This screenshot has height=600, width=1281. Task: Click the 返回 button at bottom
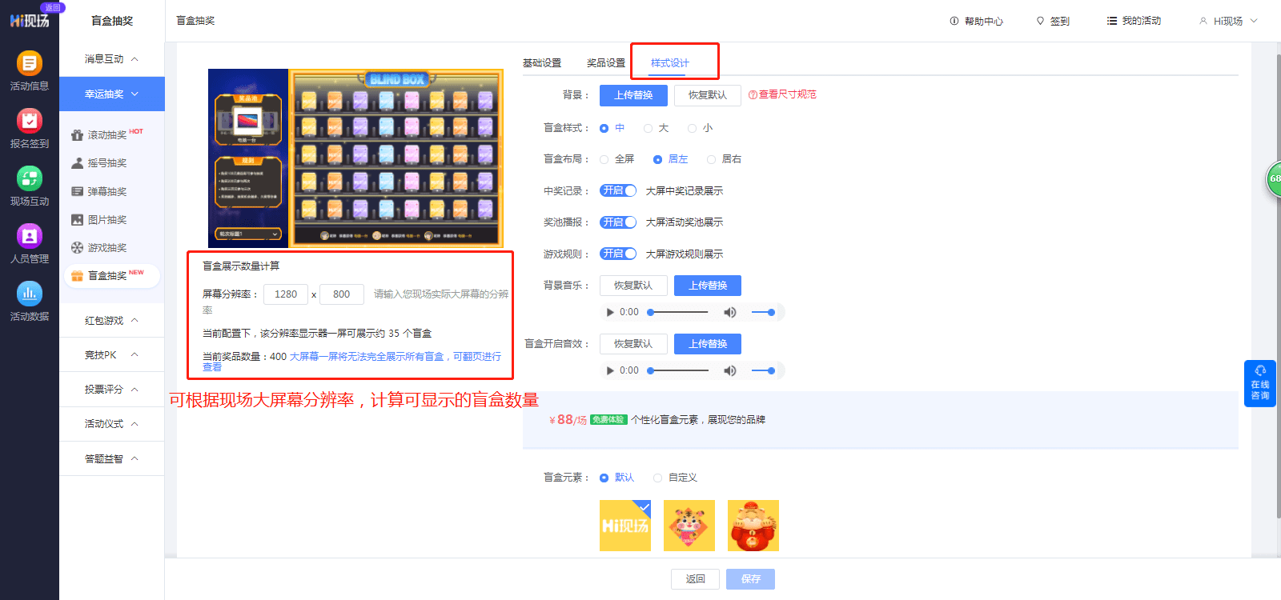695,579
